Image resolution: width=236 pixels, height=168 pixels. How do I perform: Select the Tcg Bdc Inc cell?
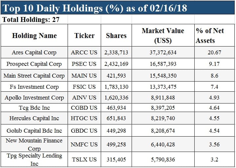coord(34,108)
